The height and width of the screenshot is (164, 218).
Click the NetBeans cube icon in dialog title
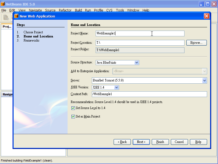[16, 16]
